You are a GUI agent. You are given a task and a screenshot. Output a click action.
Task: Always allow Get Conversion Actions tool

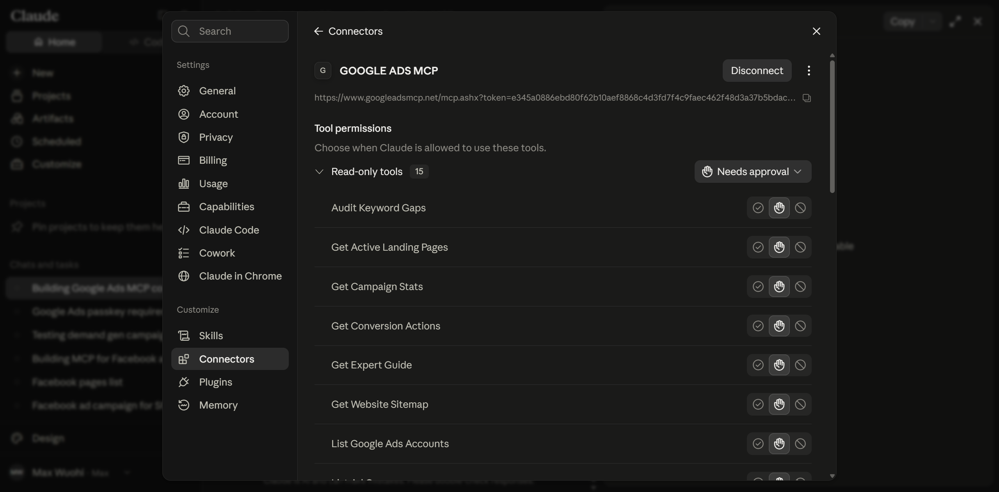(758, 326)
